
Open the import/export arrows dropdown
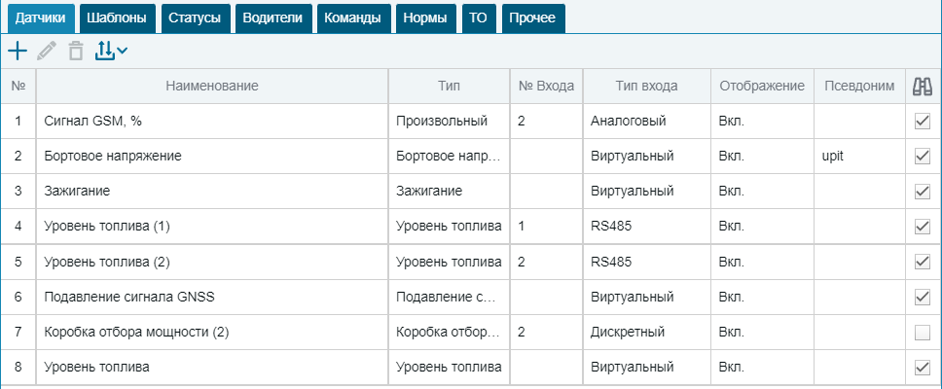[x=111, y=51]
